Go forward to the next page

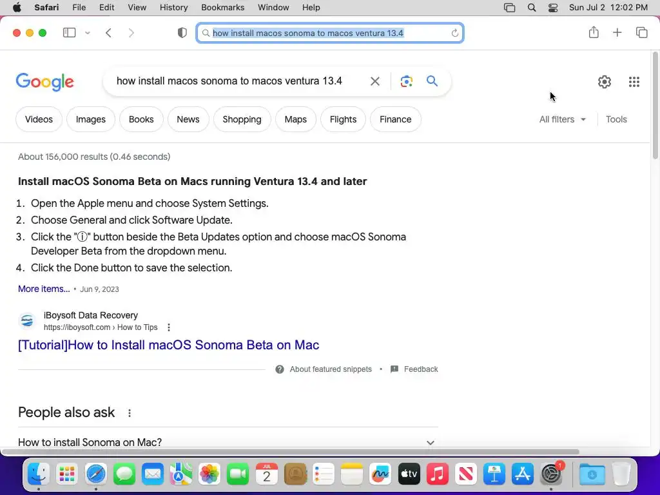click(x=131, y=33)
